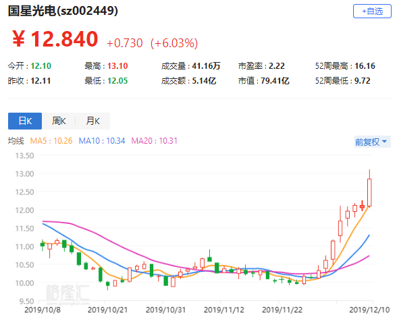Click the MA5 : 10.26 indicator label
The height and width of the screenshot is (315, 399).
click(x=51, y=140)
